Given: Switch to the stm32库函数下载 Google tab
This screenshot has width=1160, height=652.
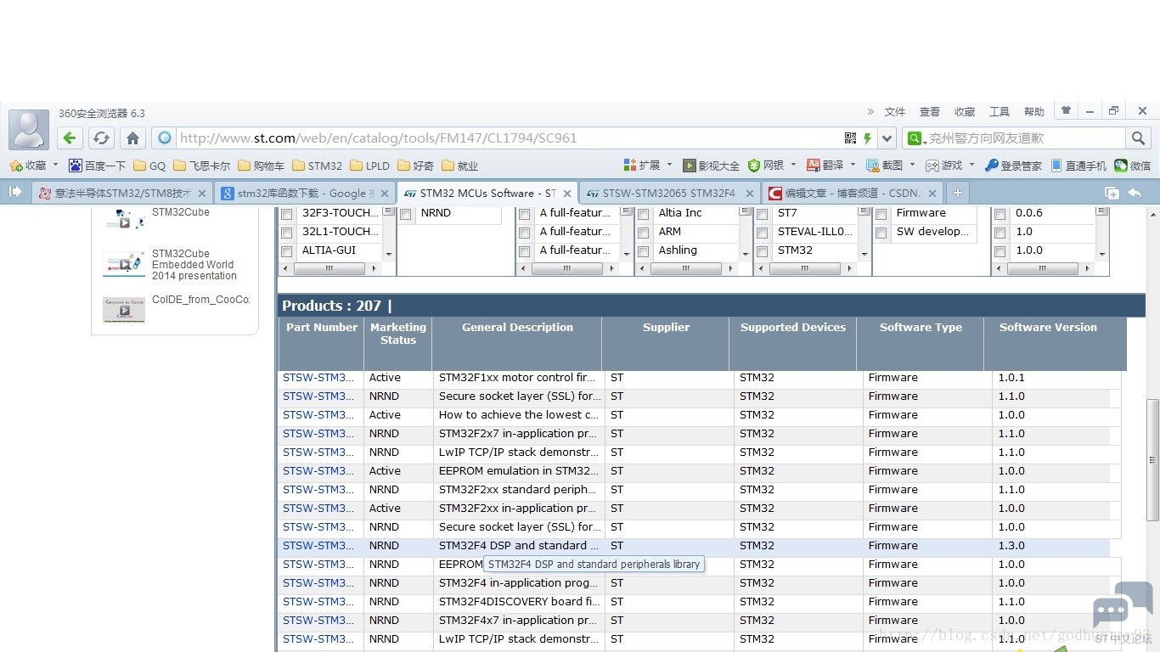Looking at the screenshot, I should pos(305,193).
